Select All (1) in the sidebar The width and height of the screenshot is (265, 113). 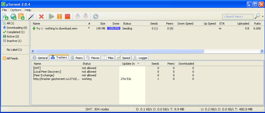point(9,23)
